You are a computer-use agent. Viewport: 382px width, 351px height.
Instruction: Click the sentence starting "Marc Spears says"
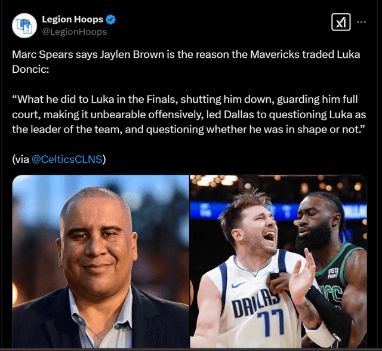click(186, 62)
